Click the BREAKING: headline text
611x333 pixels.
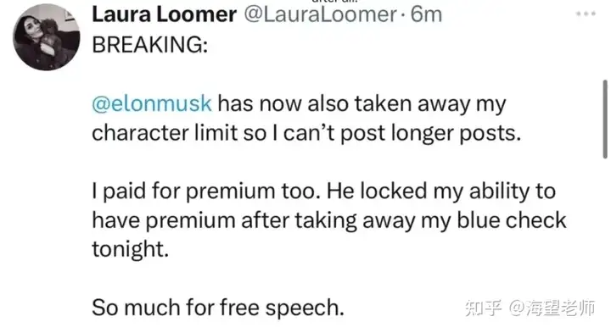tap(150, 45)
